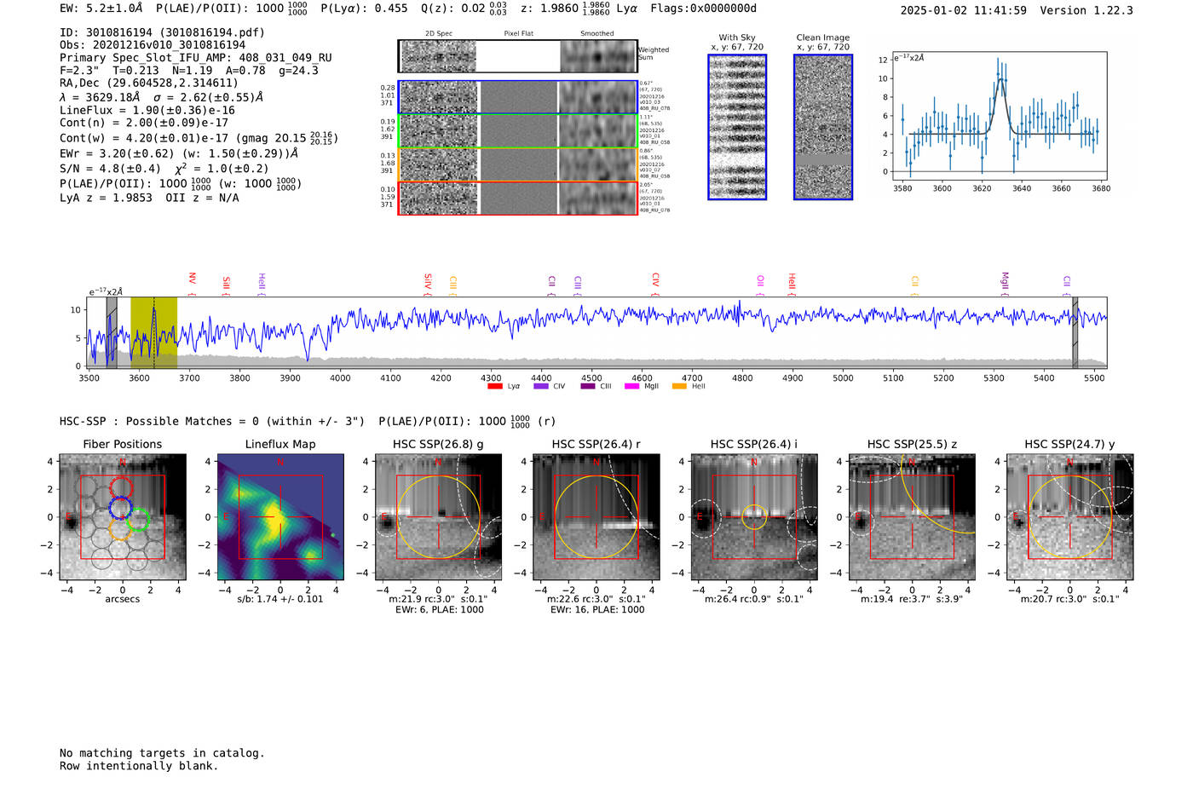Click the 'P(Lyα): 0.455' header value
Image resolution: width=1193 pixels, height=812 pixels.
(x=364, y=9)
